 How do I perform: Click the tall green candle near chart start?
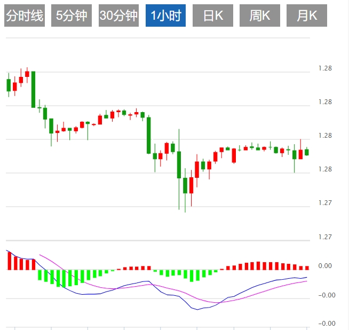point(33,89)
